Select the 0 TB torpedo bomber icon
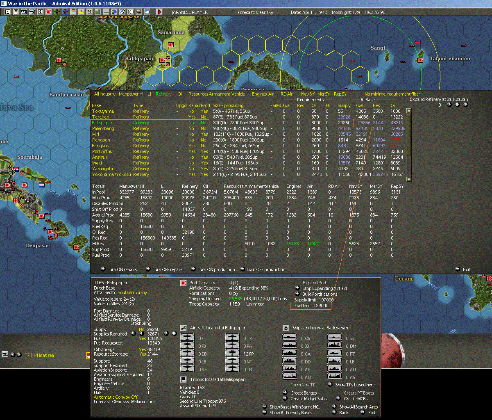This screenshot has height=420, width=492. [233, 369]
